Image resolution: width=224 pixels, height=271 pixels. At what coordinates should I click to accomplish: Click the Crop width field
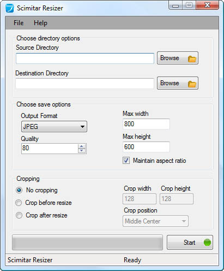140,199
